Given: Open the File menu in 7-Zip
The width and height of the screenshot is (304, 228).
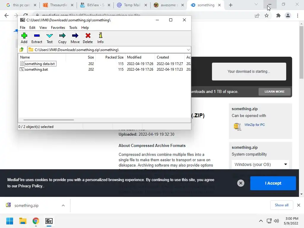Looking at the screenshot, I should [23, 28].
